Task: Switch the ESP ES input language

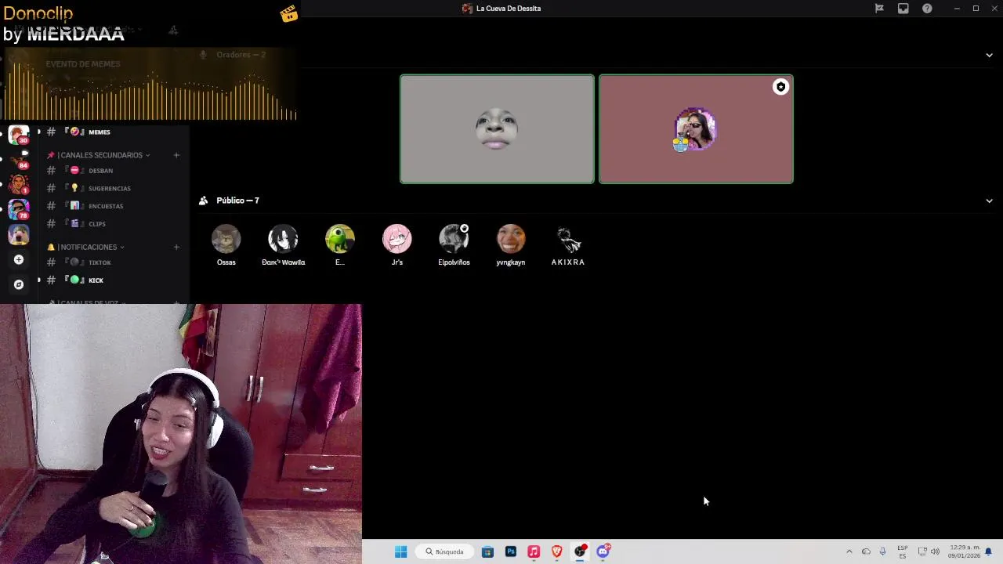Action: click(x=903, y=551)
